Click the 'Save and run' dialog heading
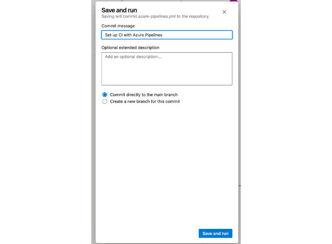Screen dimensions: 332x244 point(119,10)
